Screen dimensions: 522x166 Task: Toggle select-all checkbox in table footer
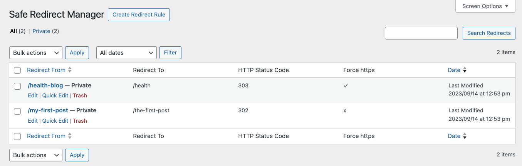click(x=17, y=136)
